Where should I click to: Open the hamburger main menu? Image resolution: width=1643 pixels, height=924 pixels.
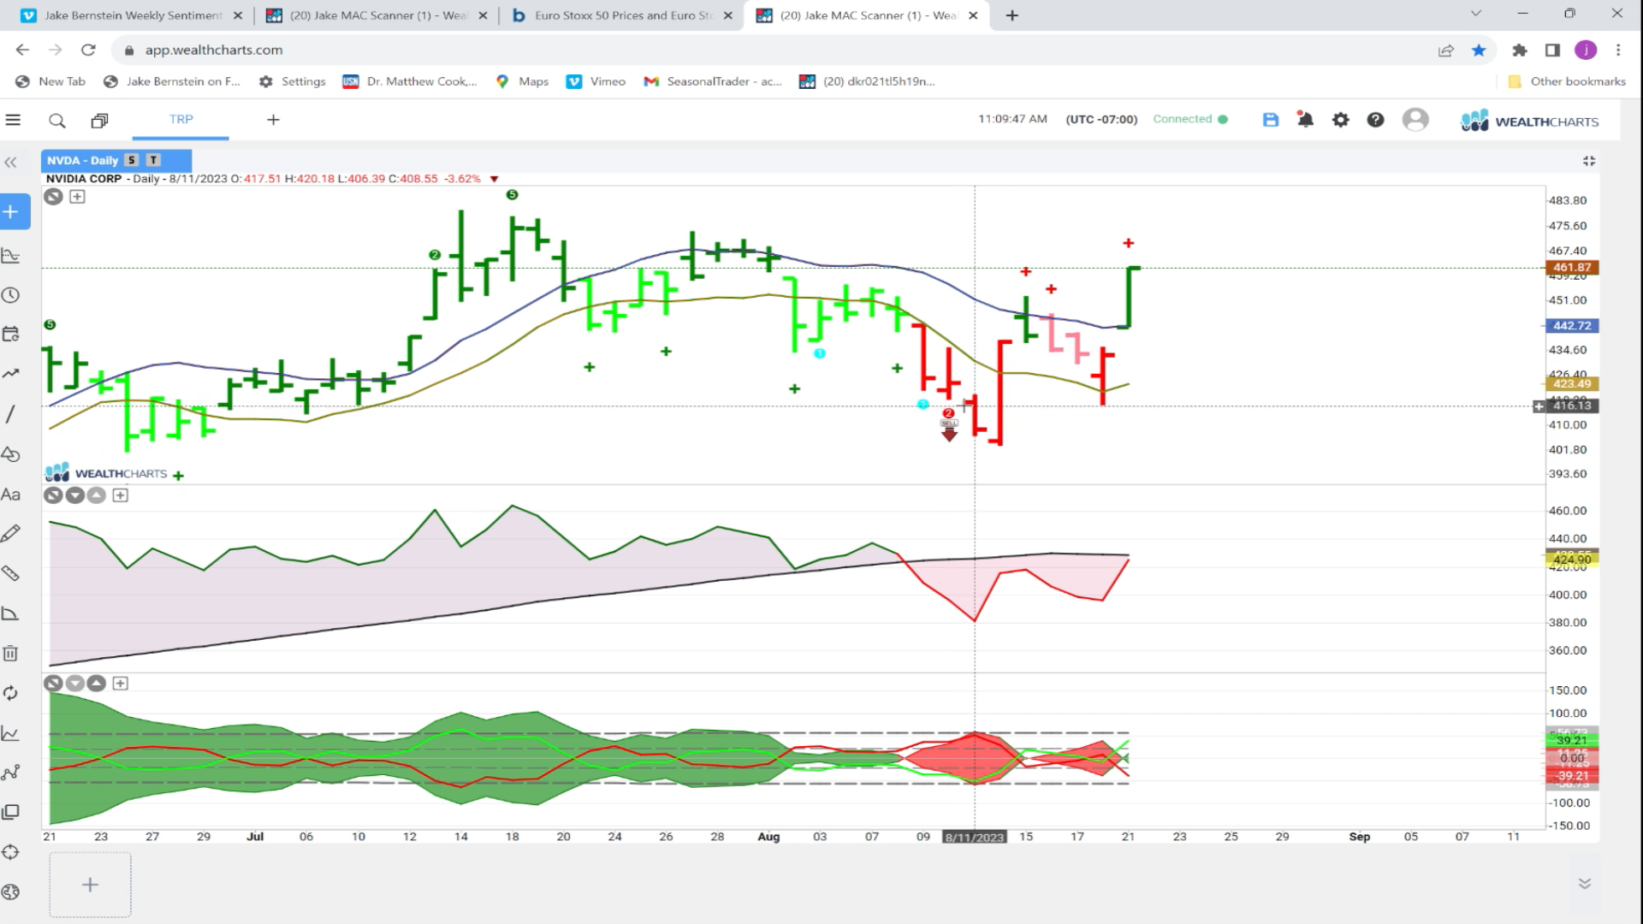point(13,120)
